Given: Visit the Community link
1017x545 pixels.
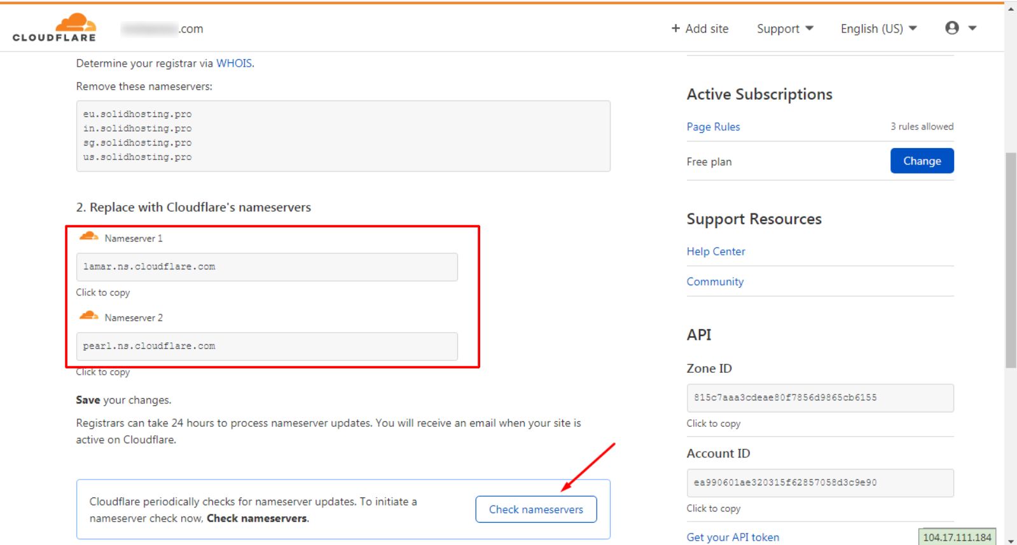Looking at the screenshot, I should 715,281.
